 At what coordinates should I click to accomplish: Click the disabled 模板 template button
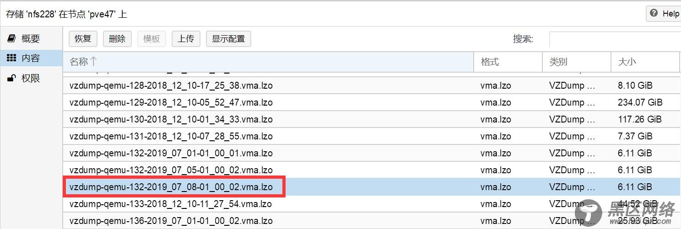151,39
